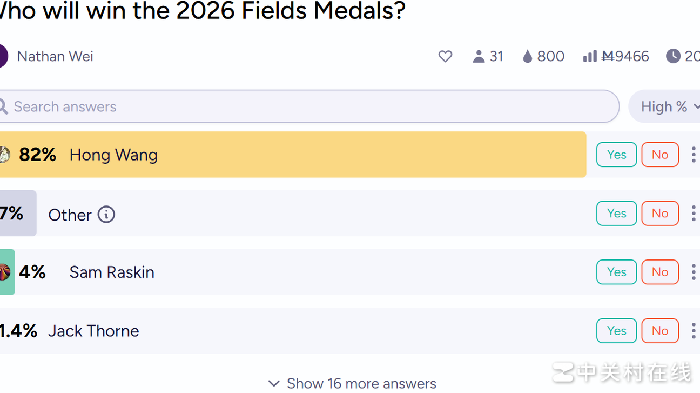
Task: Open the three-dot menu for Other
Action: [694, 214]
